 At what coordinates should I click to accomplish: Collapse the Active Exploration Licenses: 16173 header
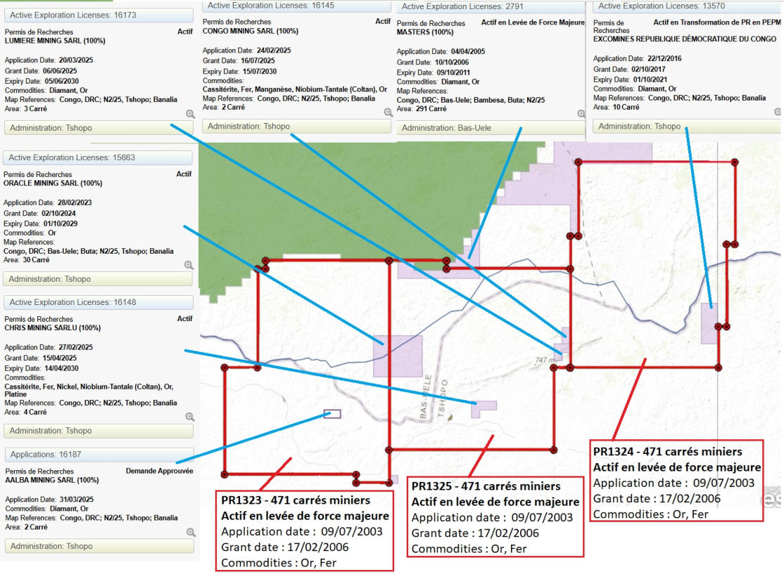pos(99,14)
